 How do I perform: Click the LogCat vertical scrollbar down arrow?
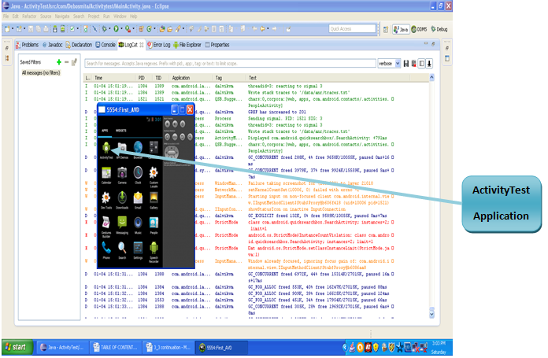[431, 314]
